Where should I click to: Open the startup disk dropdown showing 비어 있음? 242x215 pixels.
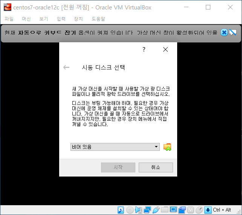click(115, 147)
